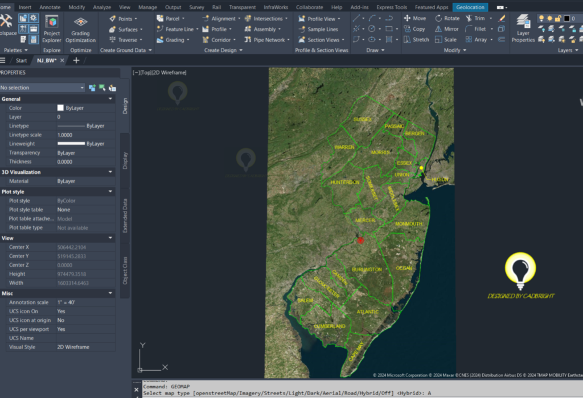Switch to the Annotate ribbon tab
The width and height of the screenshot is (583, 398).
50,7
